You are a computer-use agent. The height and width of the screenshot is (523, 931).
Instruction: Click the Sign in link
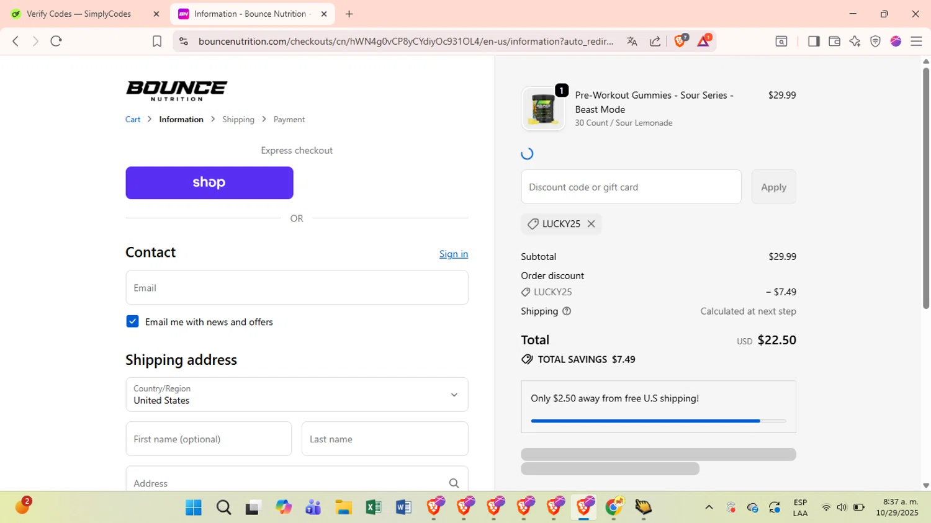[x=454, y=254]
